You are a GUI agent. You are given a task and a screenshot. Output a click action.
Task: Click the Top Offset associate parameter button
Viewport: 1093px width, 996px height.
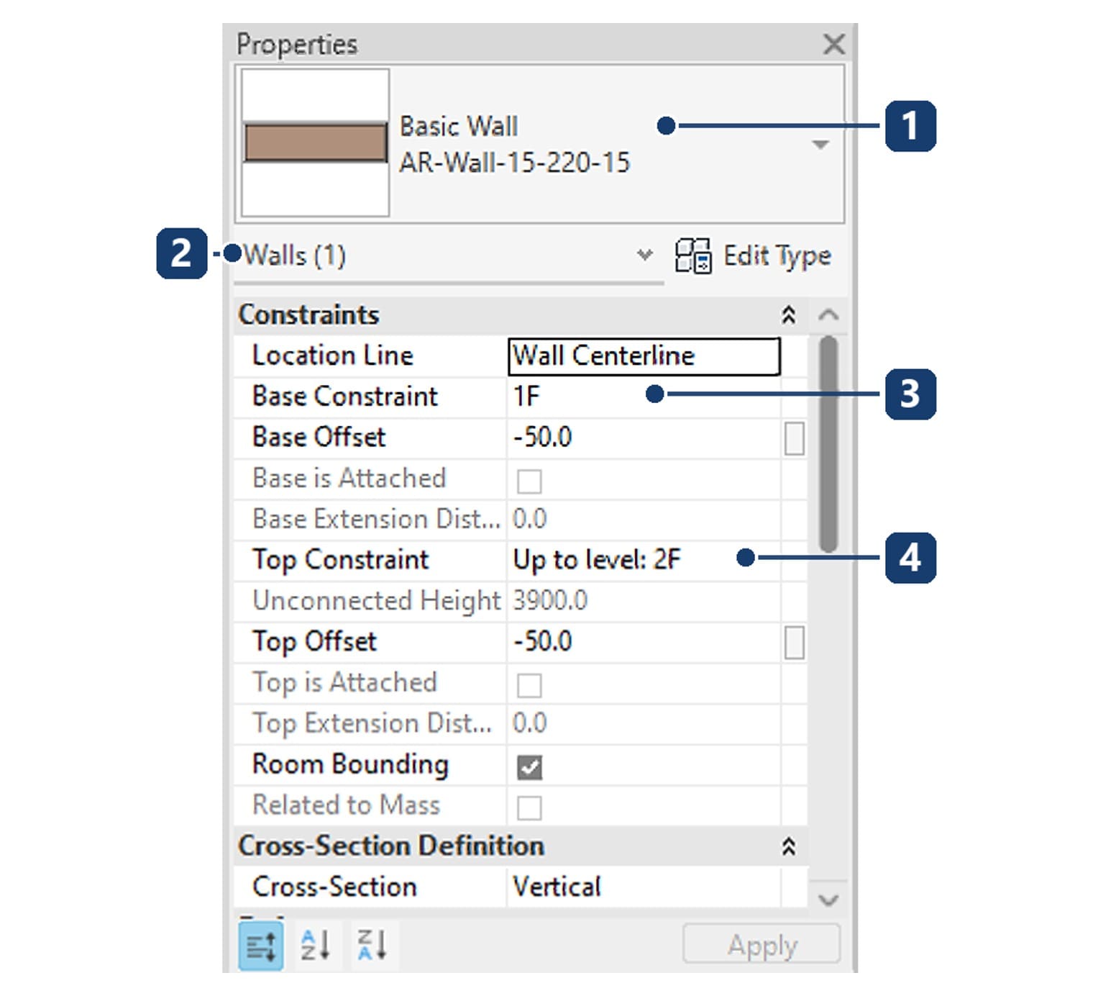[794, 642]
